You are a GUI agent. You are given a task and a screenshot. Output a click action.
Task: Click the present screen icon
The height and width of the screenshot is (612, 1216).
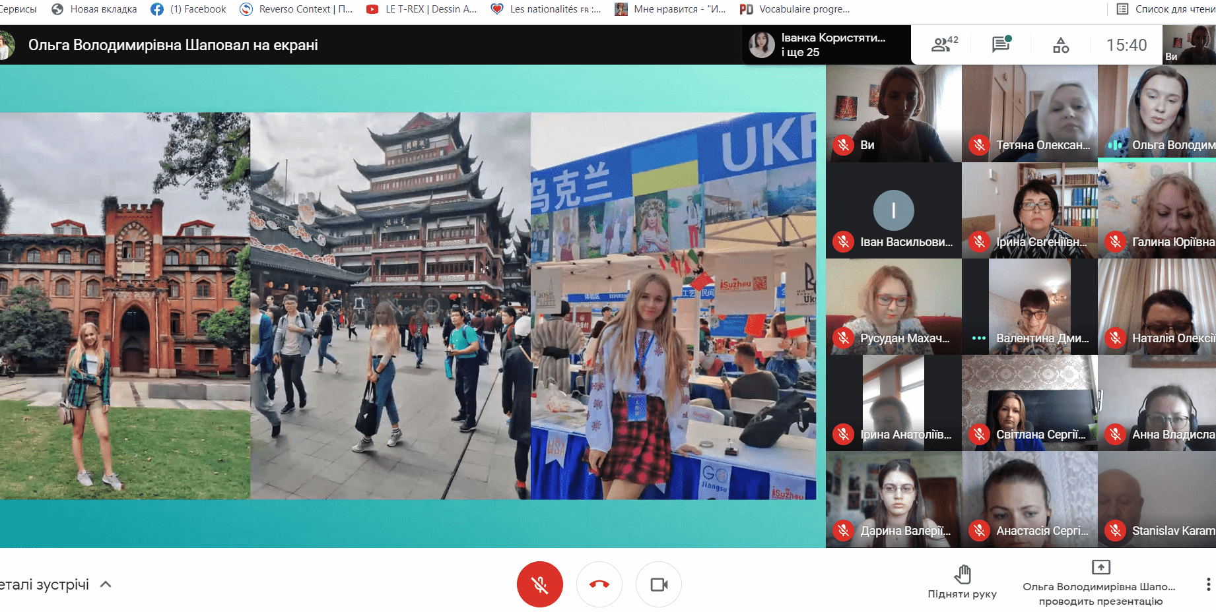click(x=1100, y=567)
